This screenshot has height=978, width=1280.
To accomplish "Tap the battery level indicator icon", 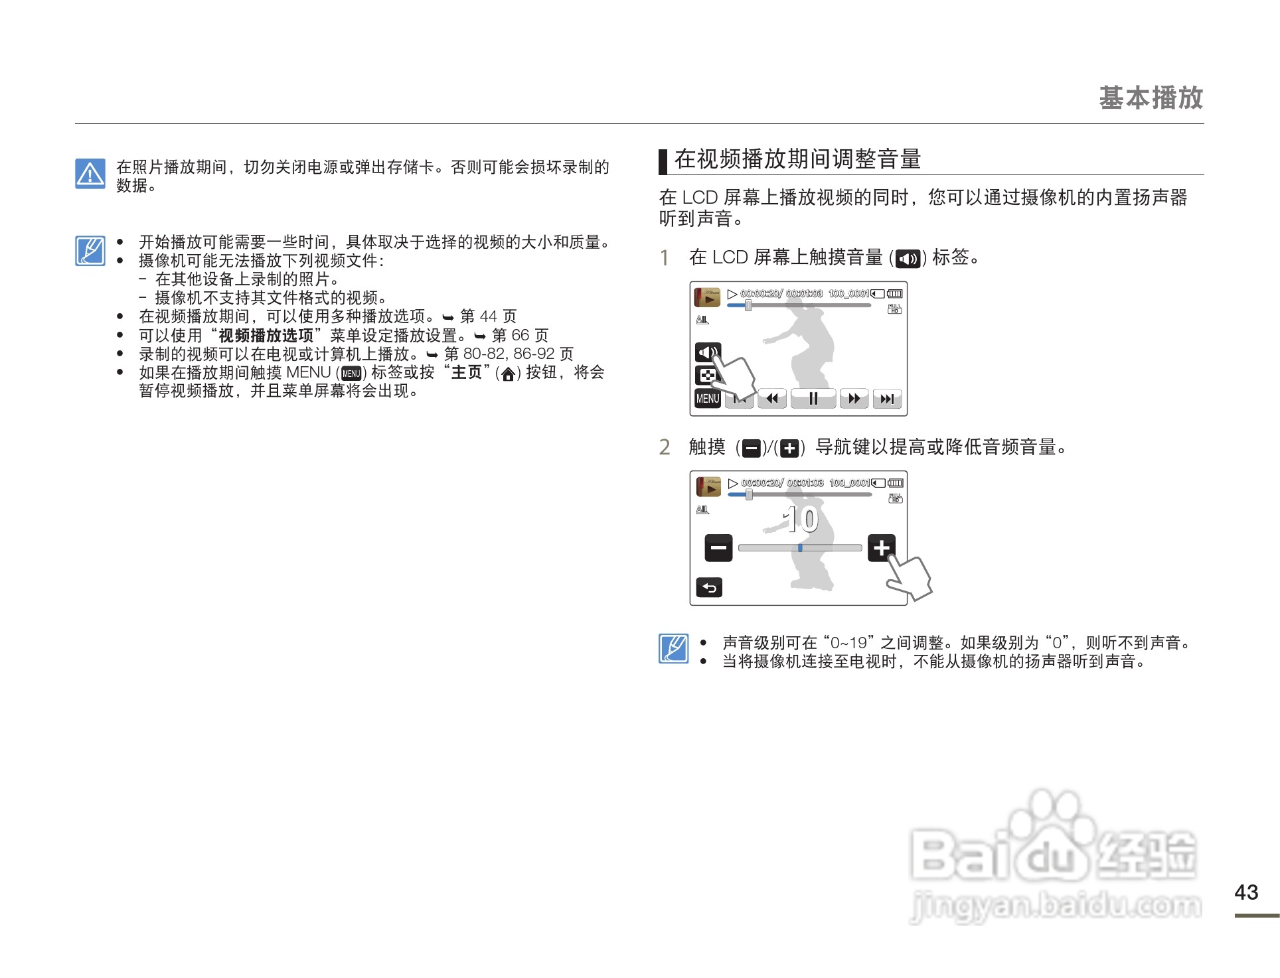I will click(896, 294).
